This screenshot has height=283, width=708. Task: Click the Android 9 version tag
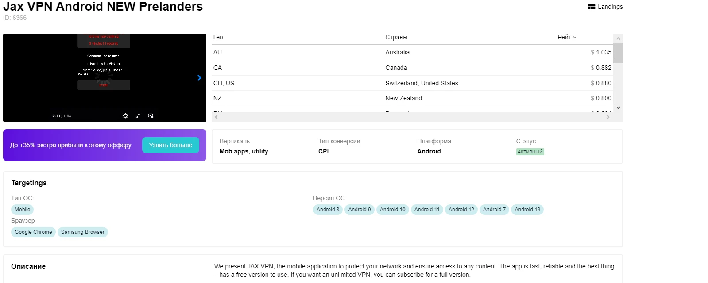click(360, 210)
